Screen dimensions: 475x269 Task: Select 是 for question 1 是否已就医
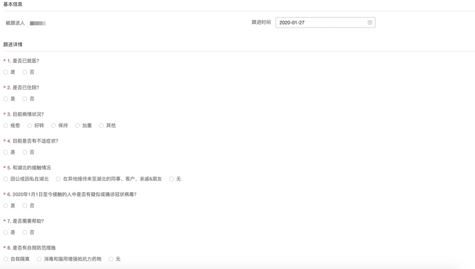[x=6, y=72]
